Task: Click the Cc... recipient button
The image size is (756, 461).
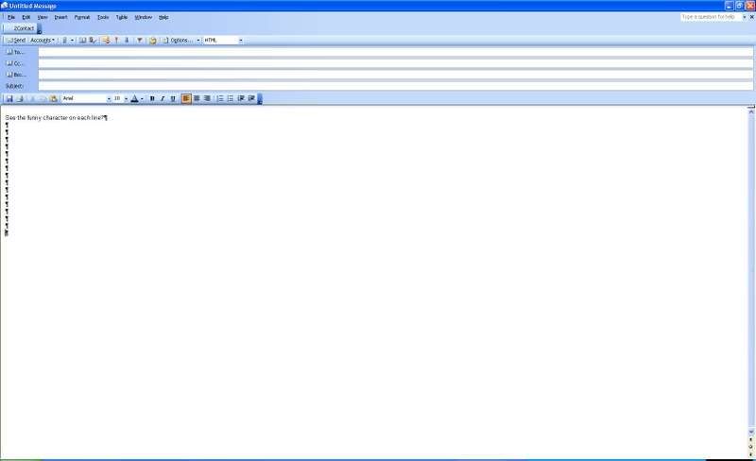Action: pyautogui.click(x=15, y=63)
